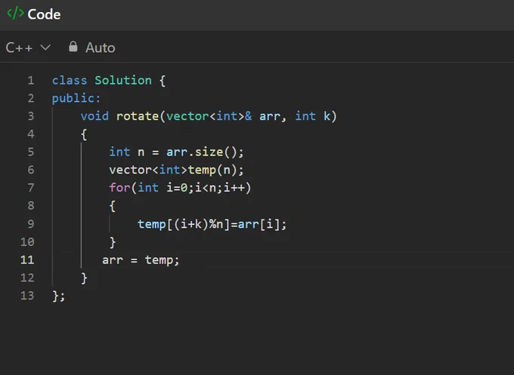Click line number 13 in gutter
Image resolution: width=514 pixels, height=375 pixels.
(27, 296)
